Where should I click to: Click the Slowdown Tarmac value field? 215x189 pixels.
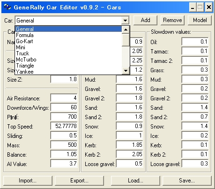point(195,51)
